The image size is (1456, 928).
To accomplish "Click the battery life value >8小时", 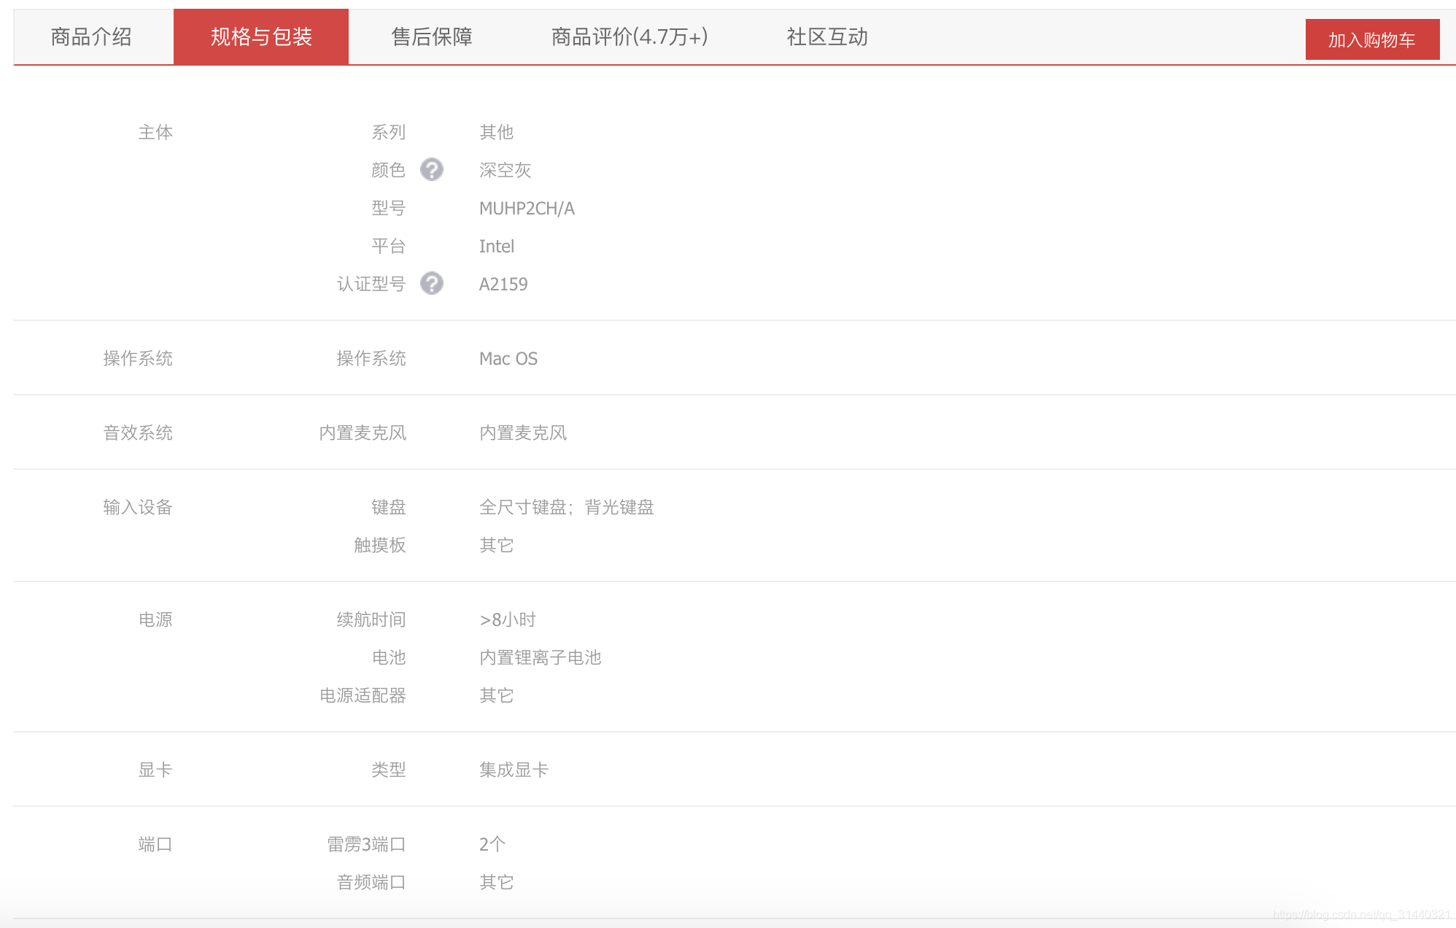I will click(x=508, y=619).
